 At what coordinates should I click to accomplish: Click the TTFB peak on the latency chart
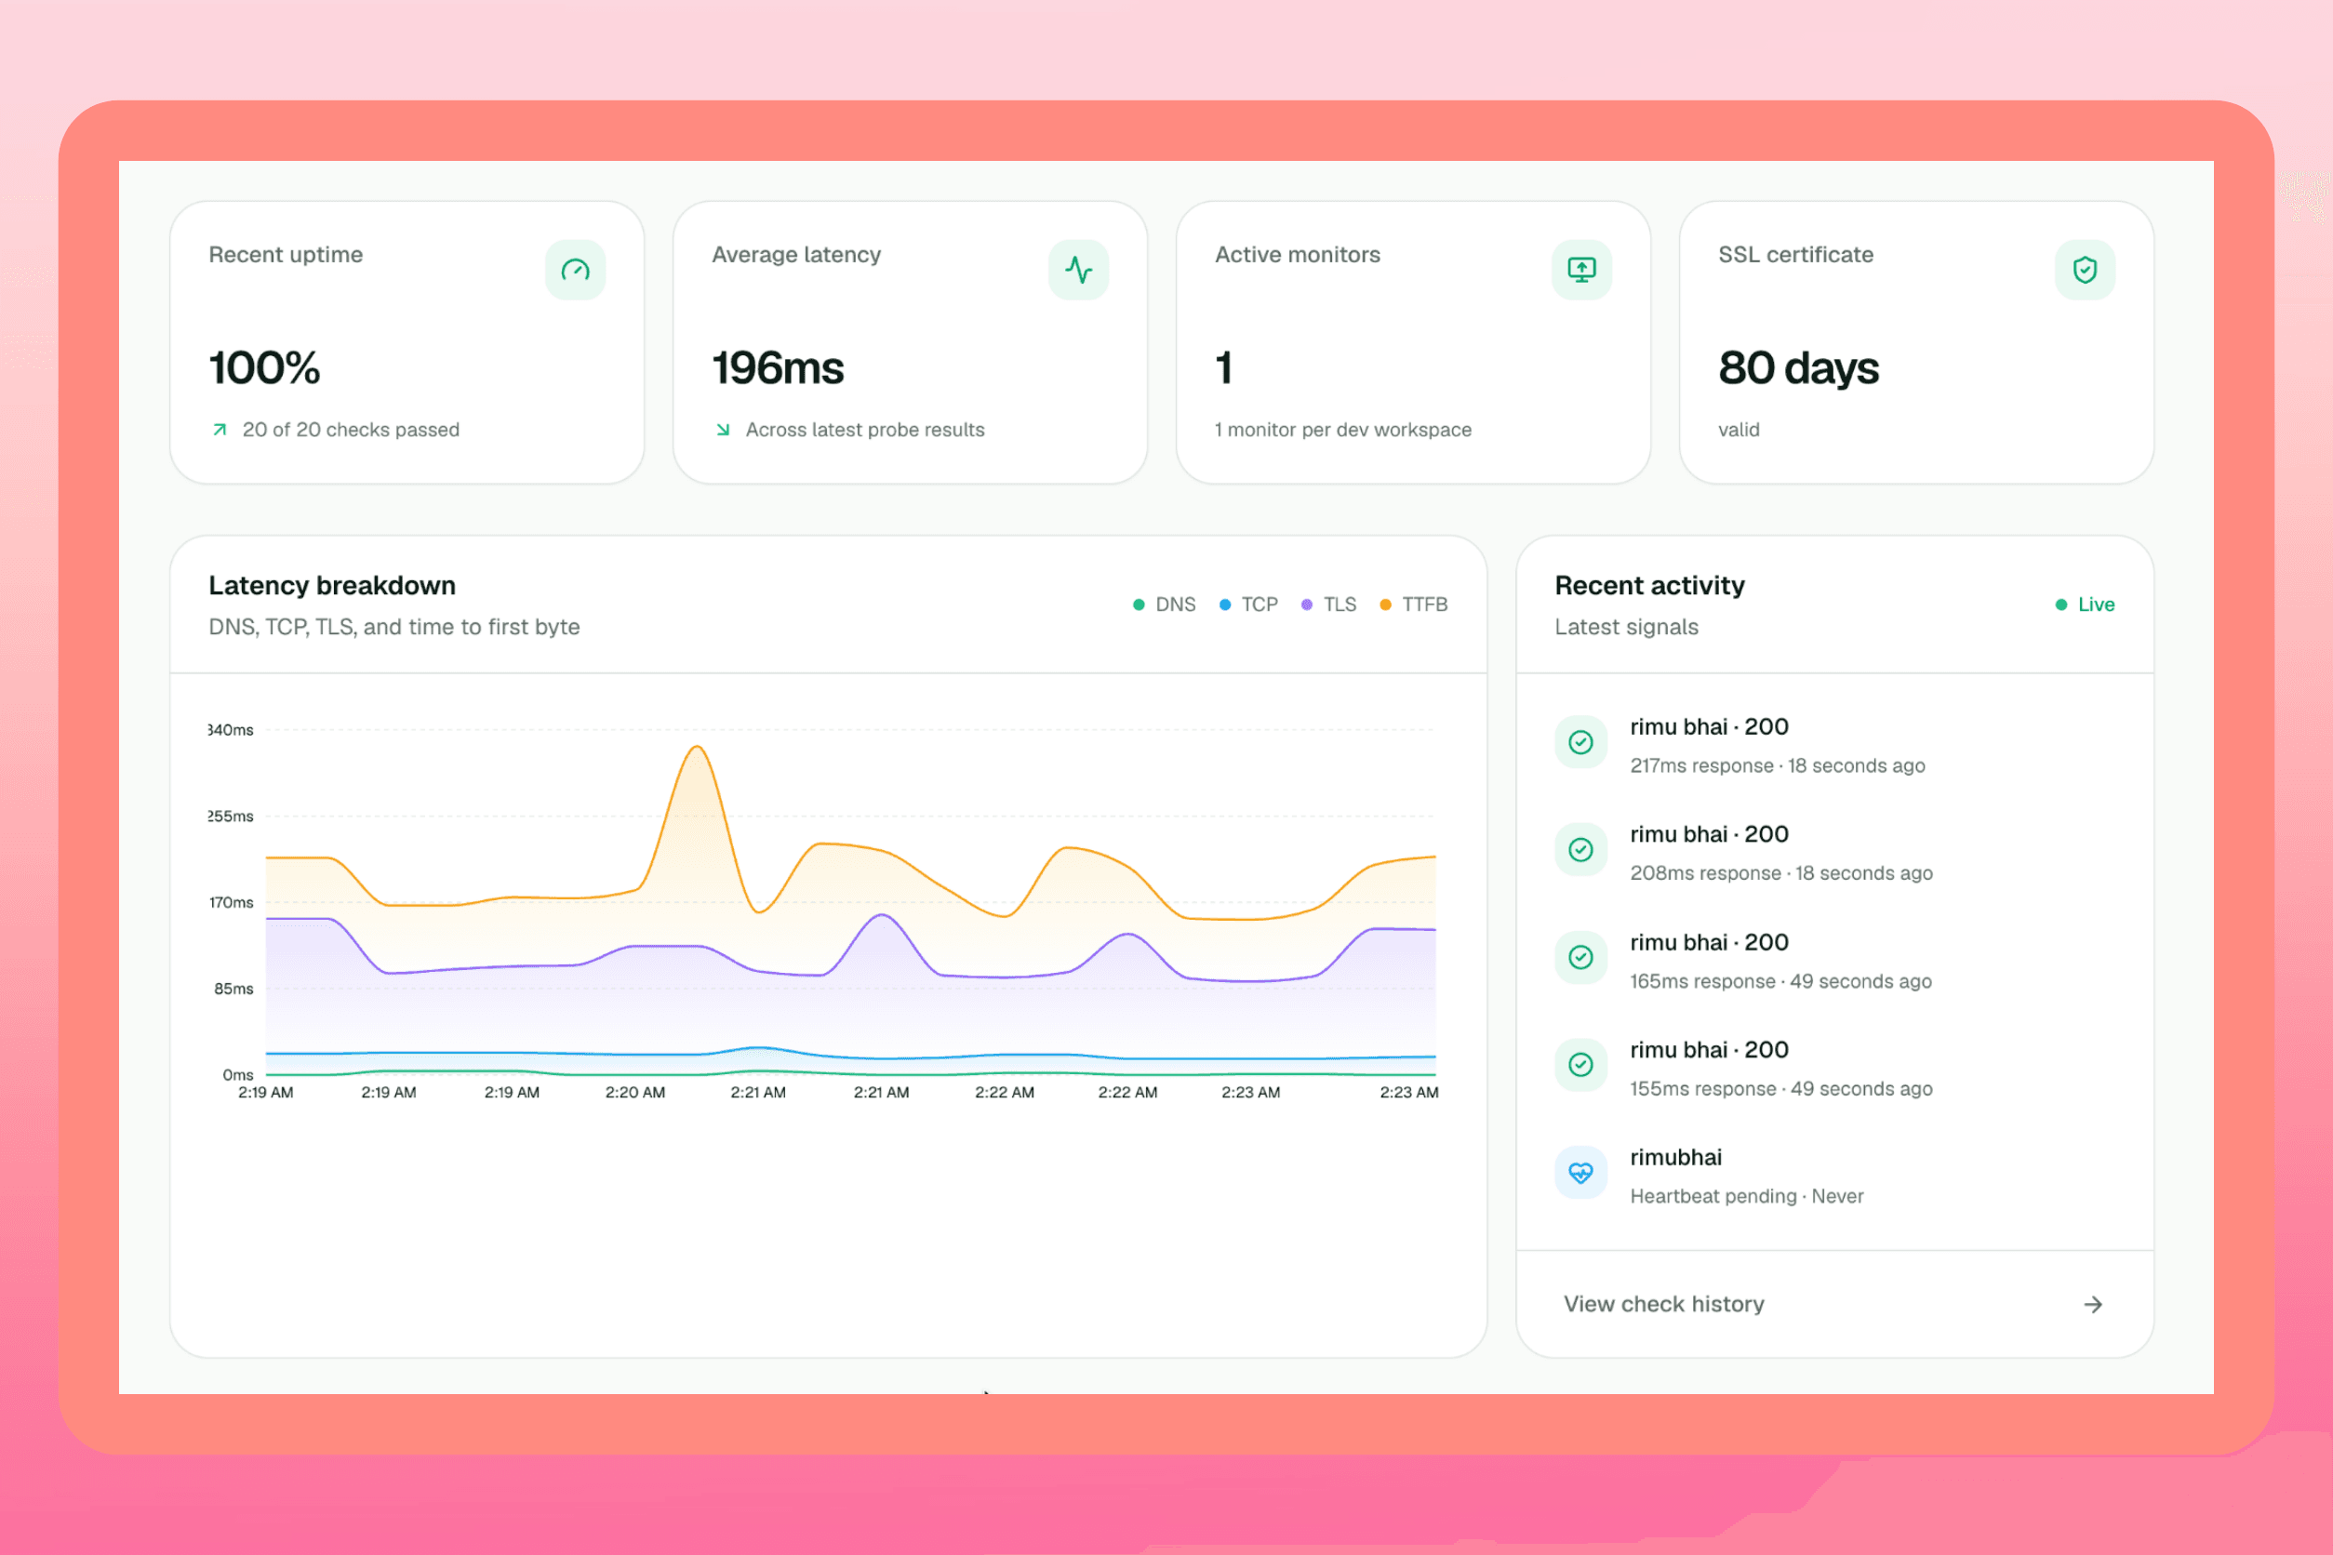coord(698,747)
